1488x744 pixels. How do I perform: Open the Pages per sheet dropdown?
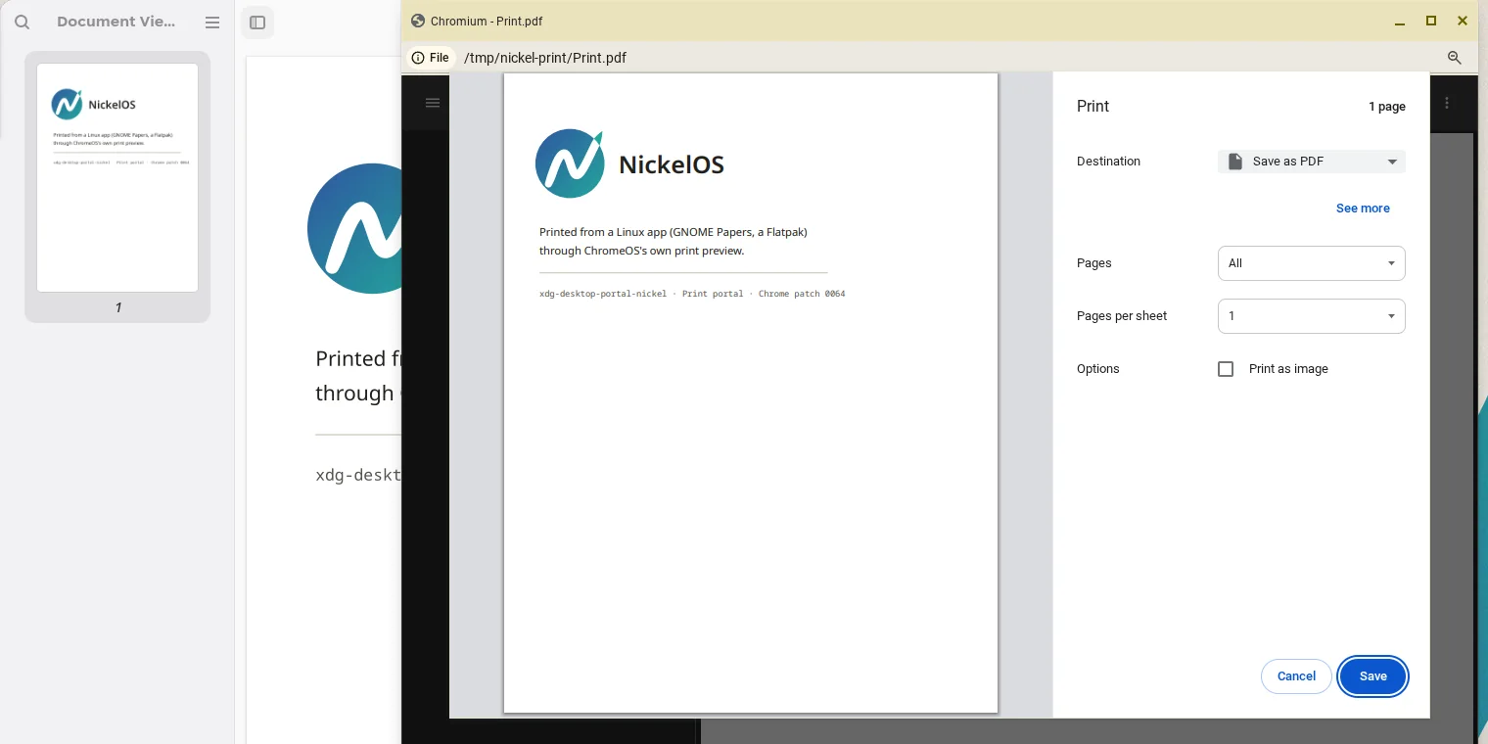coord(1312,316)
